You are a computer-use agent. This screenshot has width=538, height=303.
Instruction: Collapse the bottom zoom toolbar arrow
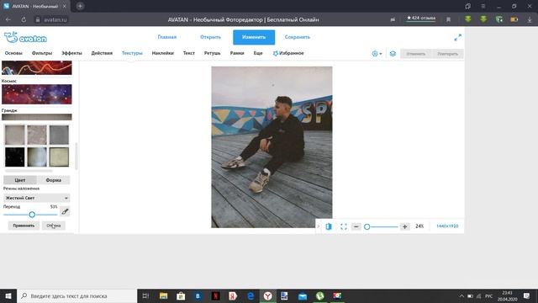(x=318, y=226)
